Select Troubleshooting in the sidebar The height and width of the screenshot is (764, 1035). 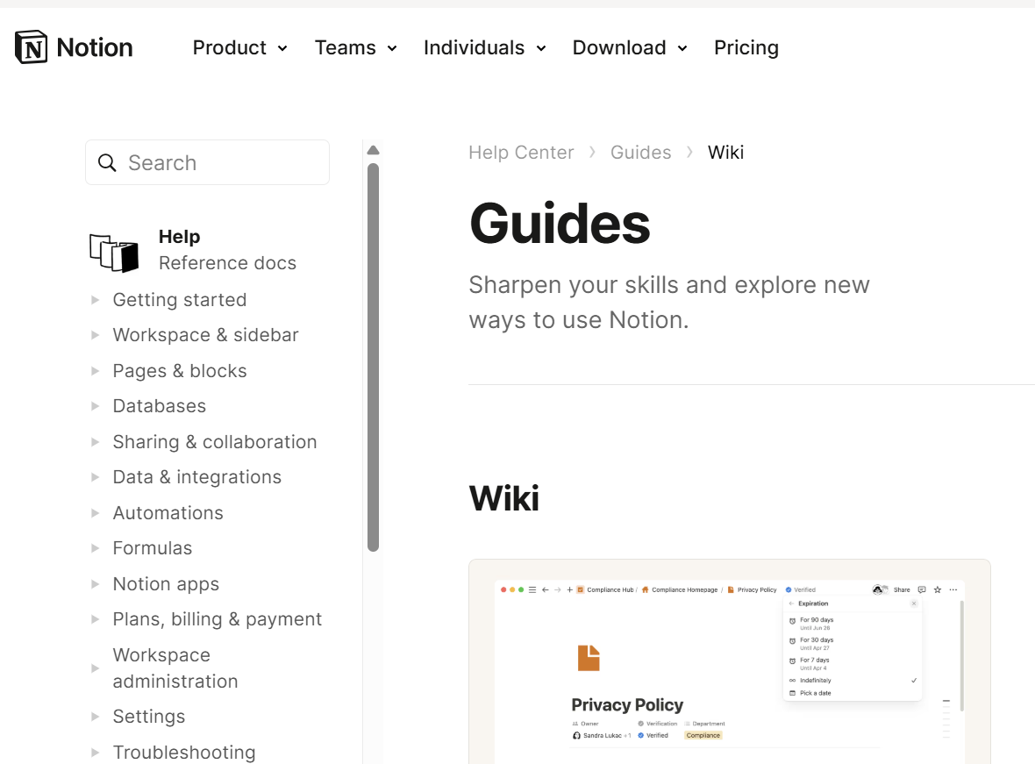tap(184, 752)
